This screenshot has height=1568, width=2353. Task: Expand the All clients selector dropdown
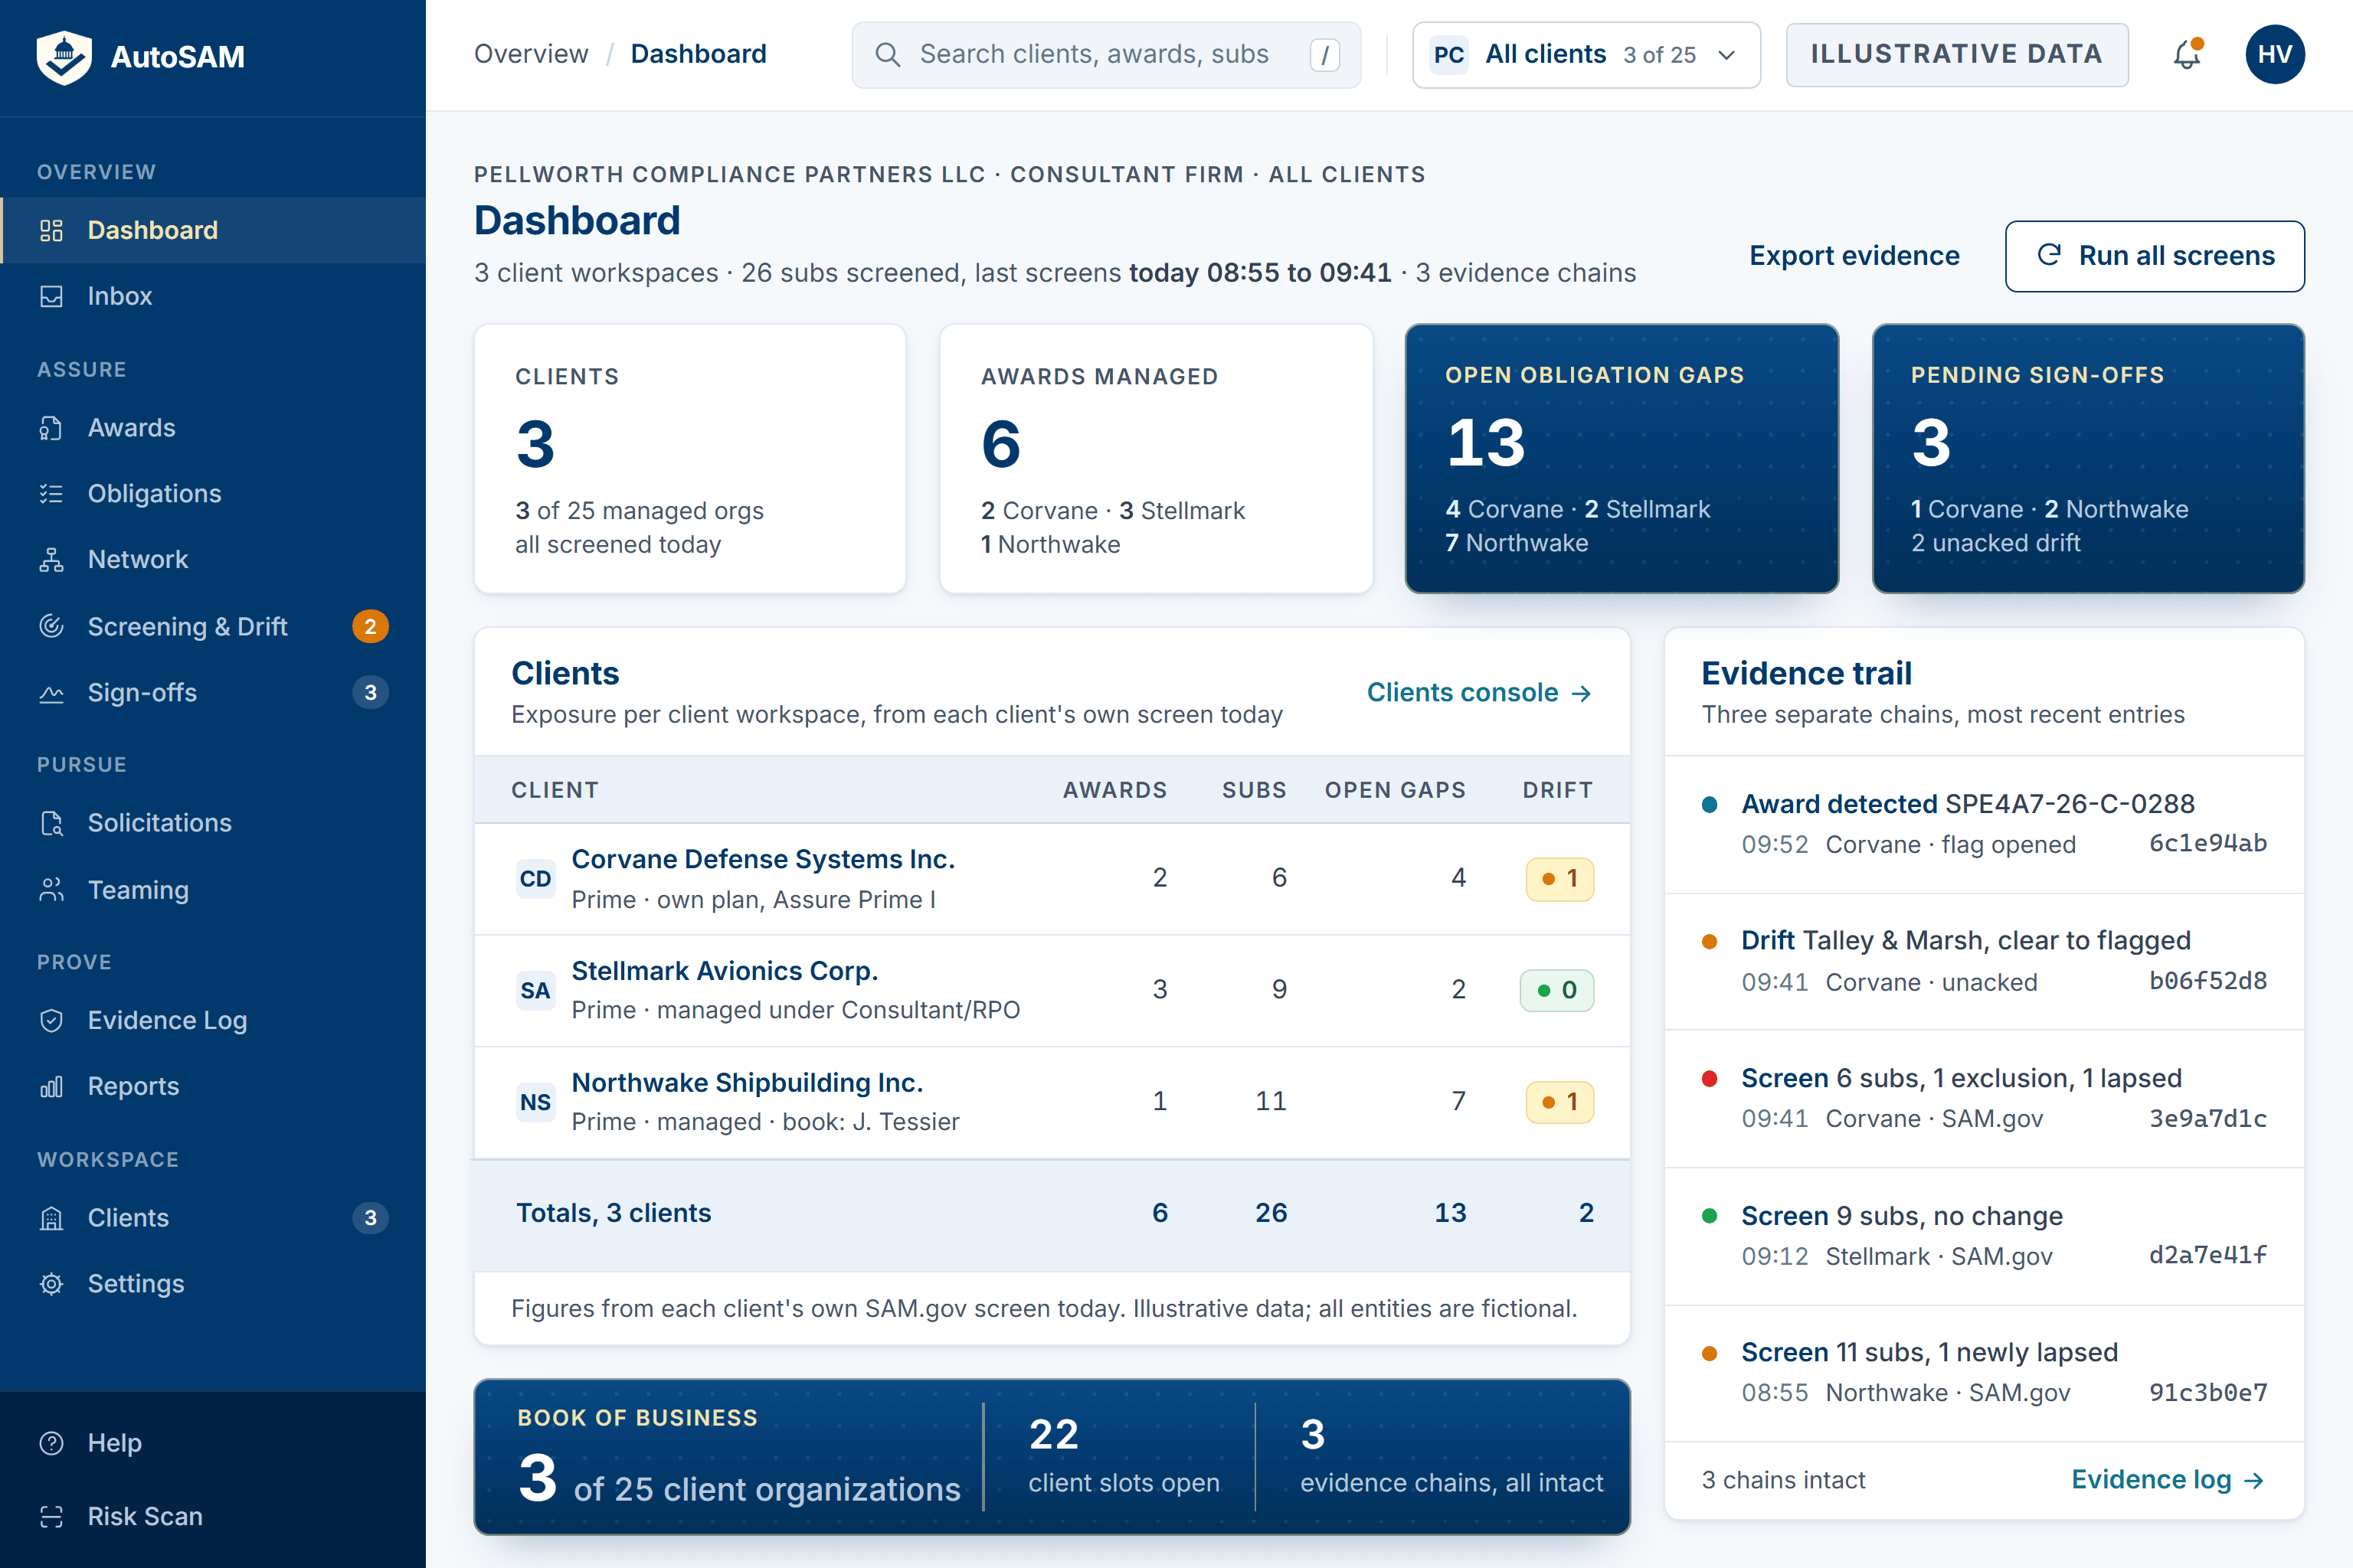(x=1586, y=54)
